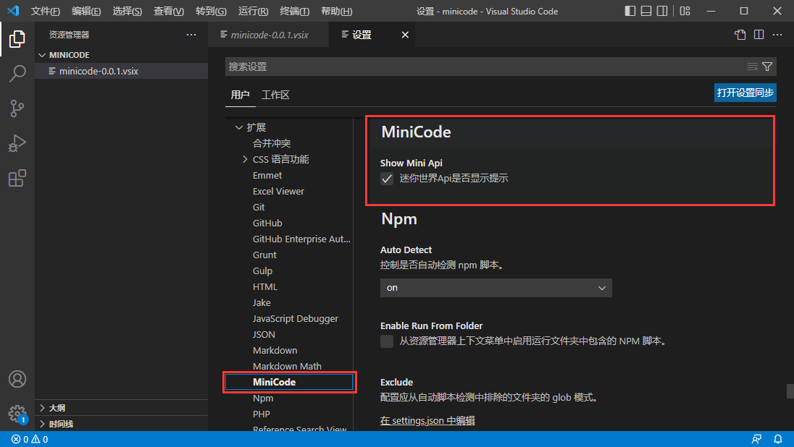Open the Accounts menu icon
Screen dimensions: 794x447
tap(17, 379)
